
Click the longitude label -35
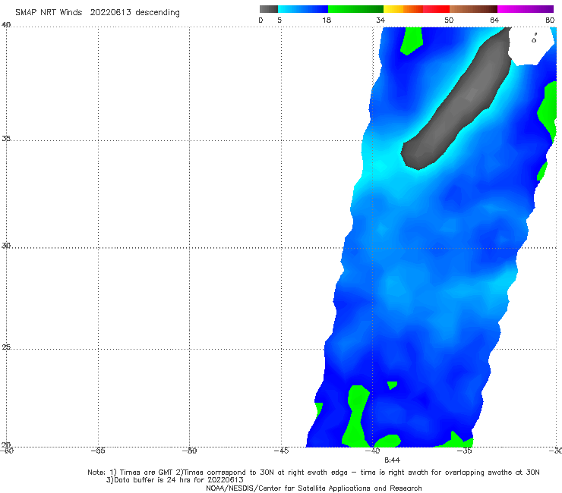(x=465, y=451)
